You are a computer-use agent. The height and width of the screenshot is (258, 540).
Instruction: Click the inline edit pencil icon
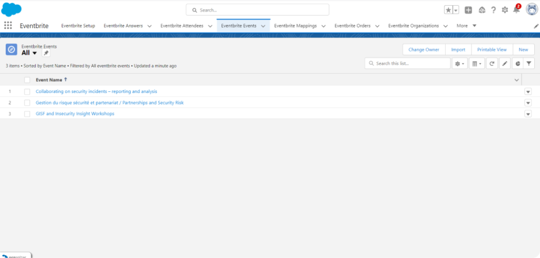click(x=505, y=63)
